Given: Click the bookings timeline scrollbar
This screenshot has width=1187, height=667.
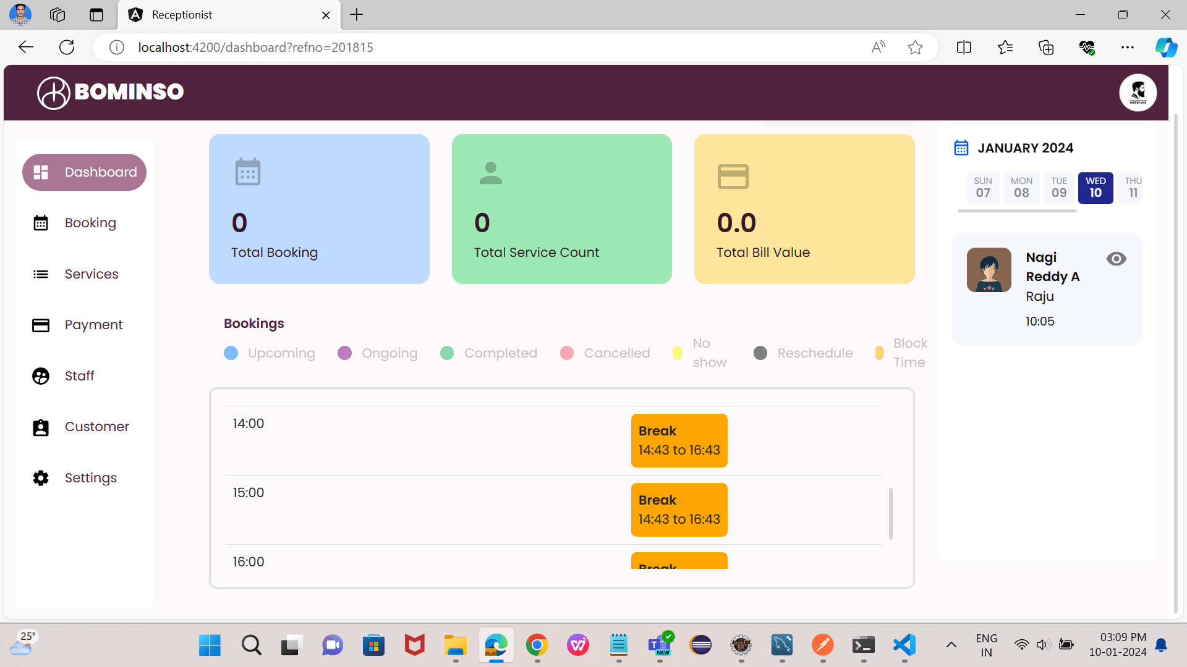Looking at the screenshot, I should click(x=890, y=514).
